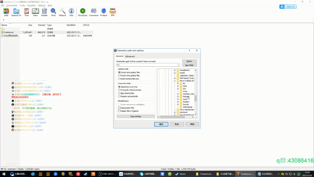Expand the Sounds folder node

click(178, 104)
